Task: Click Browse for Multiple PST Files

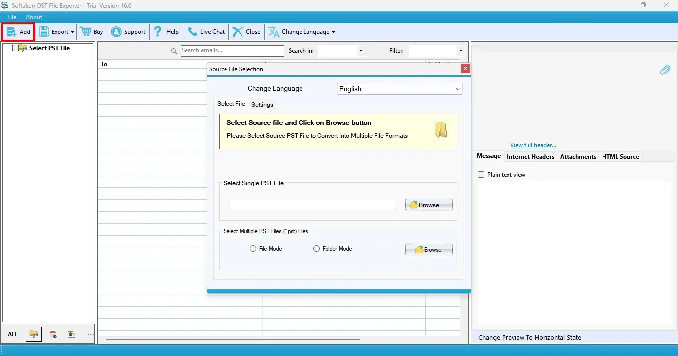Action: (x=429, y=249)
